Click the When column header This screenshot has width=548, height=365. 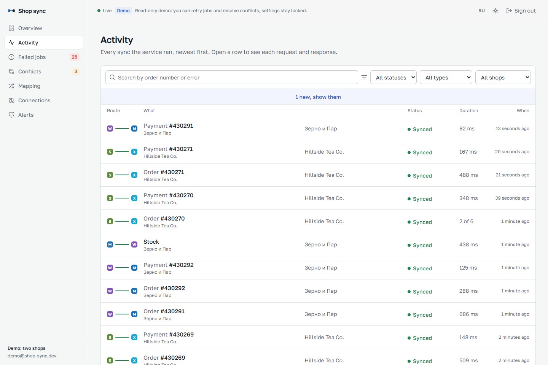pos(523,111)
